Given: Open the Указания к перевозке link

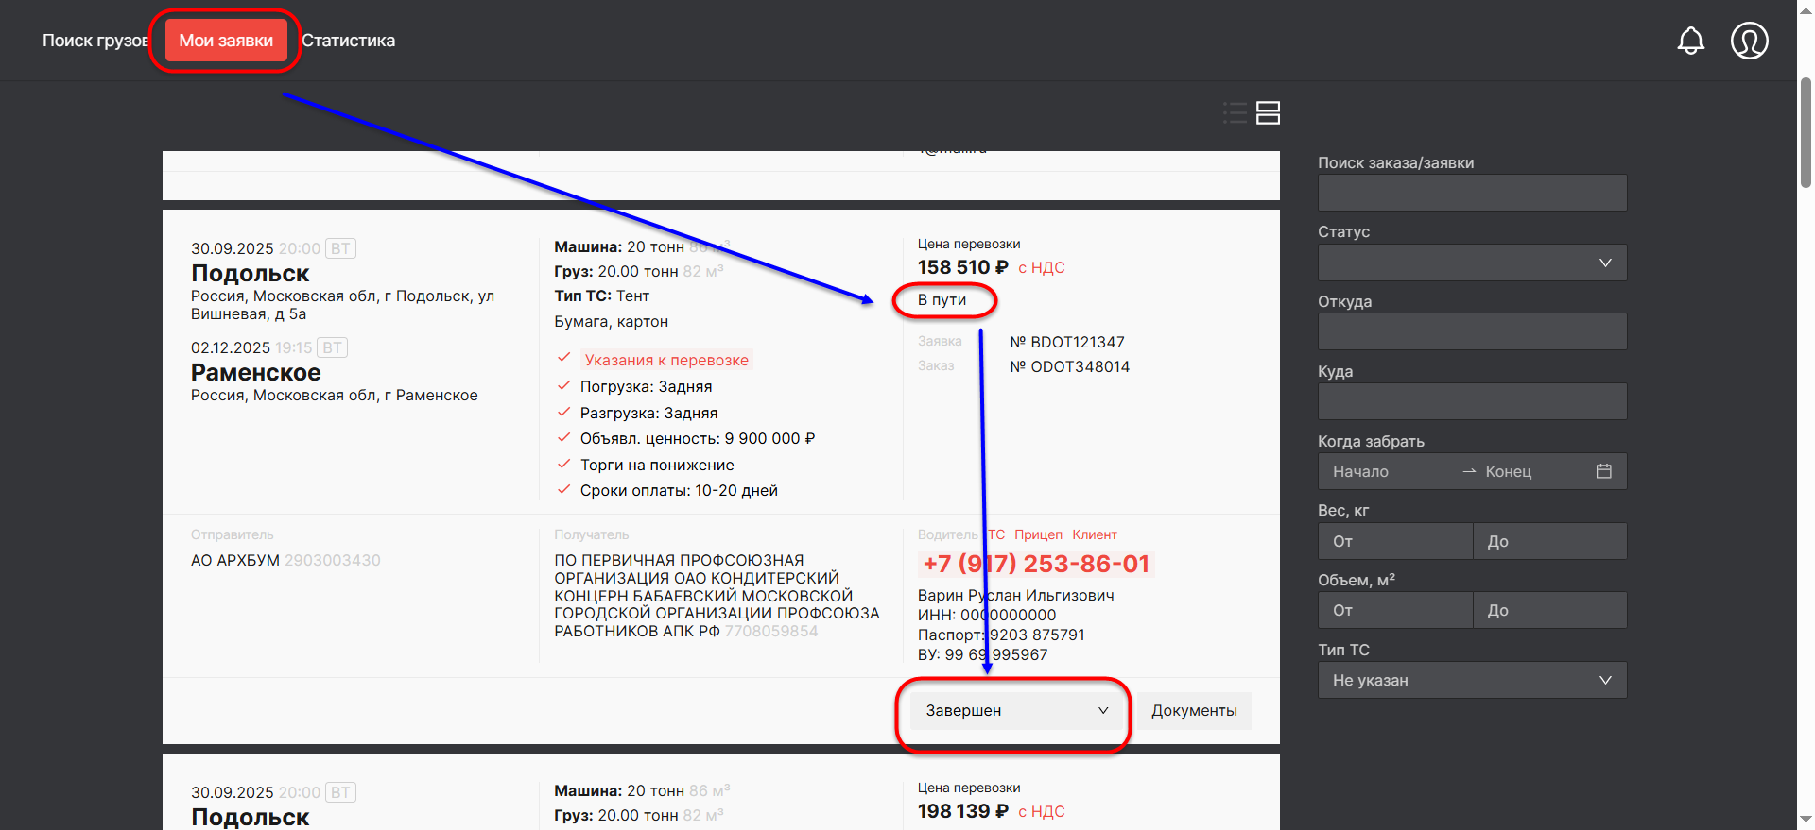Looking at the screenshot, I should click(666, 360).
